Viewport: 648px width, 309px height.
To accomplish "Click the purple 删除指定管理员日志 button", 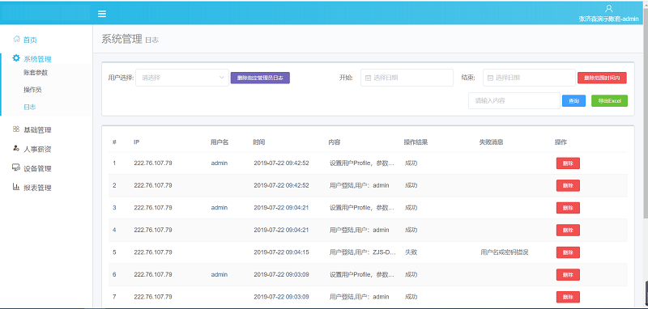I will (x=260, y=78).
